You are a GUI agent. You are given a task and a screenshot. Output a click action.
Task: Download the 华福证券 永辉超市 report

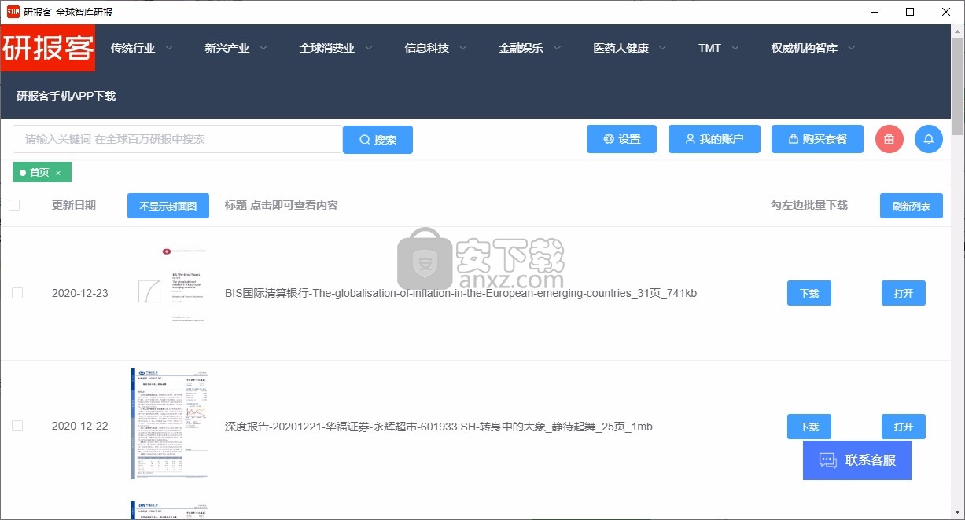[x=809, y=427]
